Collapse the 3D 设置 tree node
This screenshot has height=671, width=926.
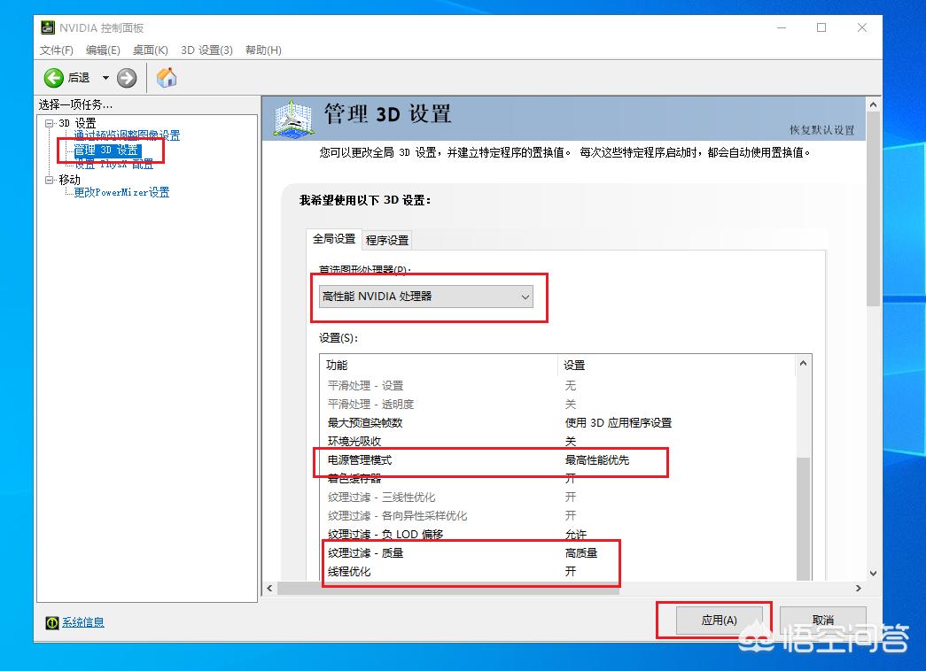tap(49, 123)
